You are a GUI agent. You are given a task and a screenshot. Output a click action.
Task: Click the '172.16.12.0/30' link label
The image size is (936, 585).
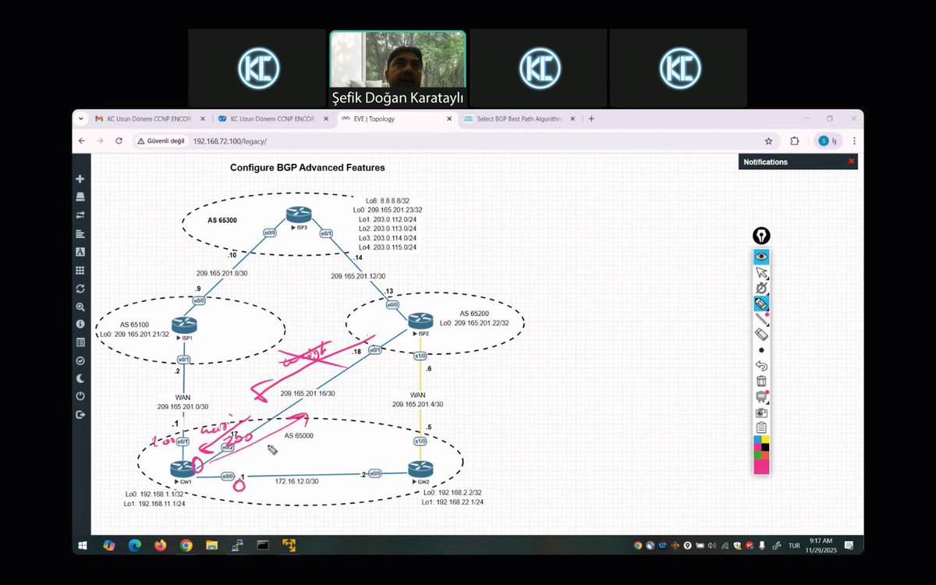tap(296, 481)
